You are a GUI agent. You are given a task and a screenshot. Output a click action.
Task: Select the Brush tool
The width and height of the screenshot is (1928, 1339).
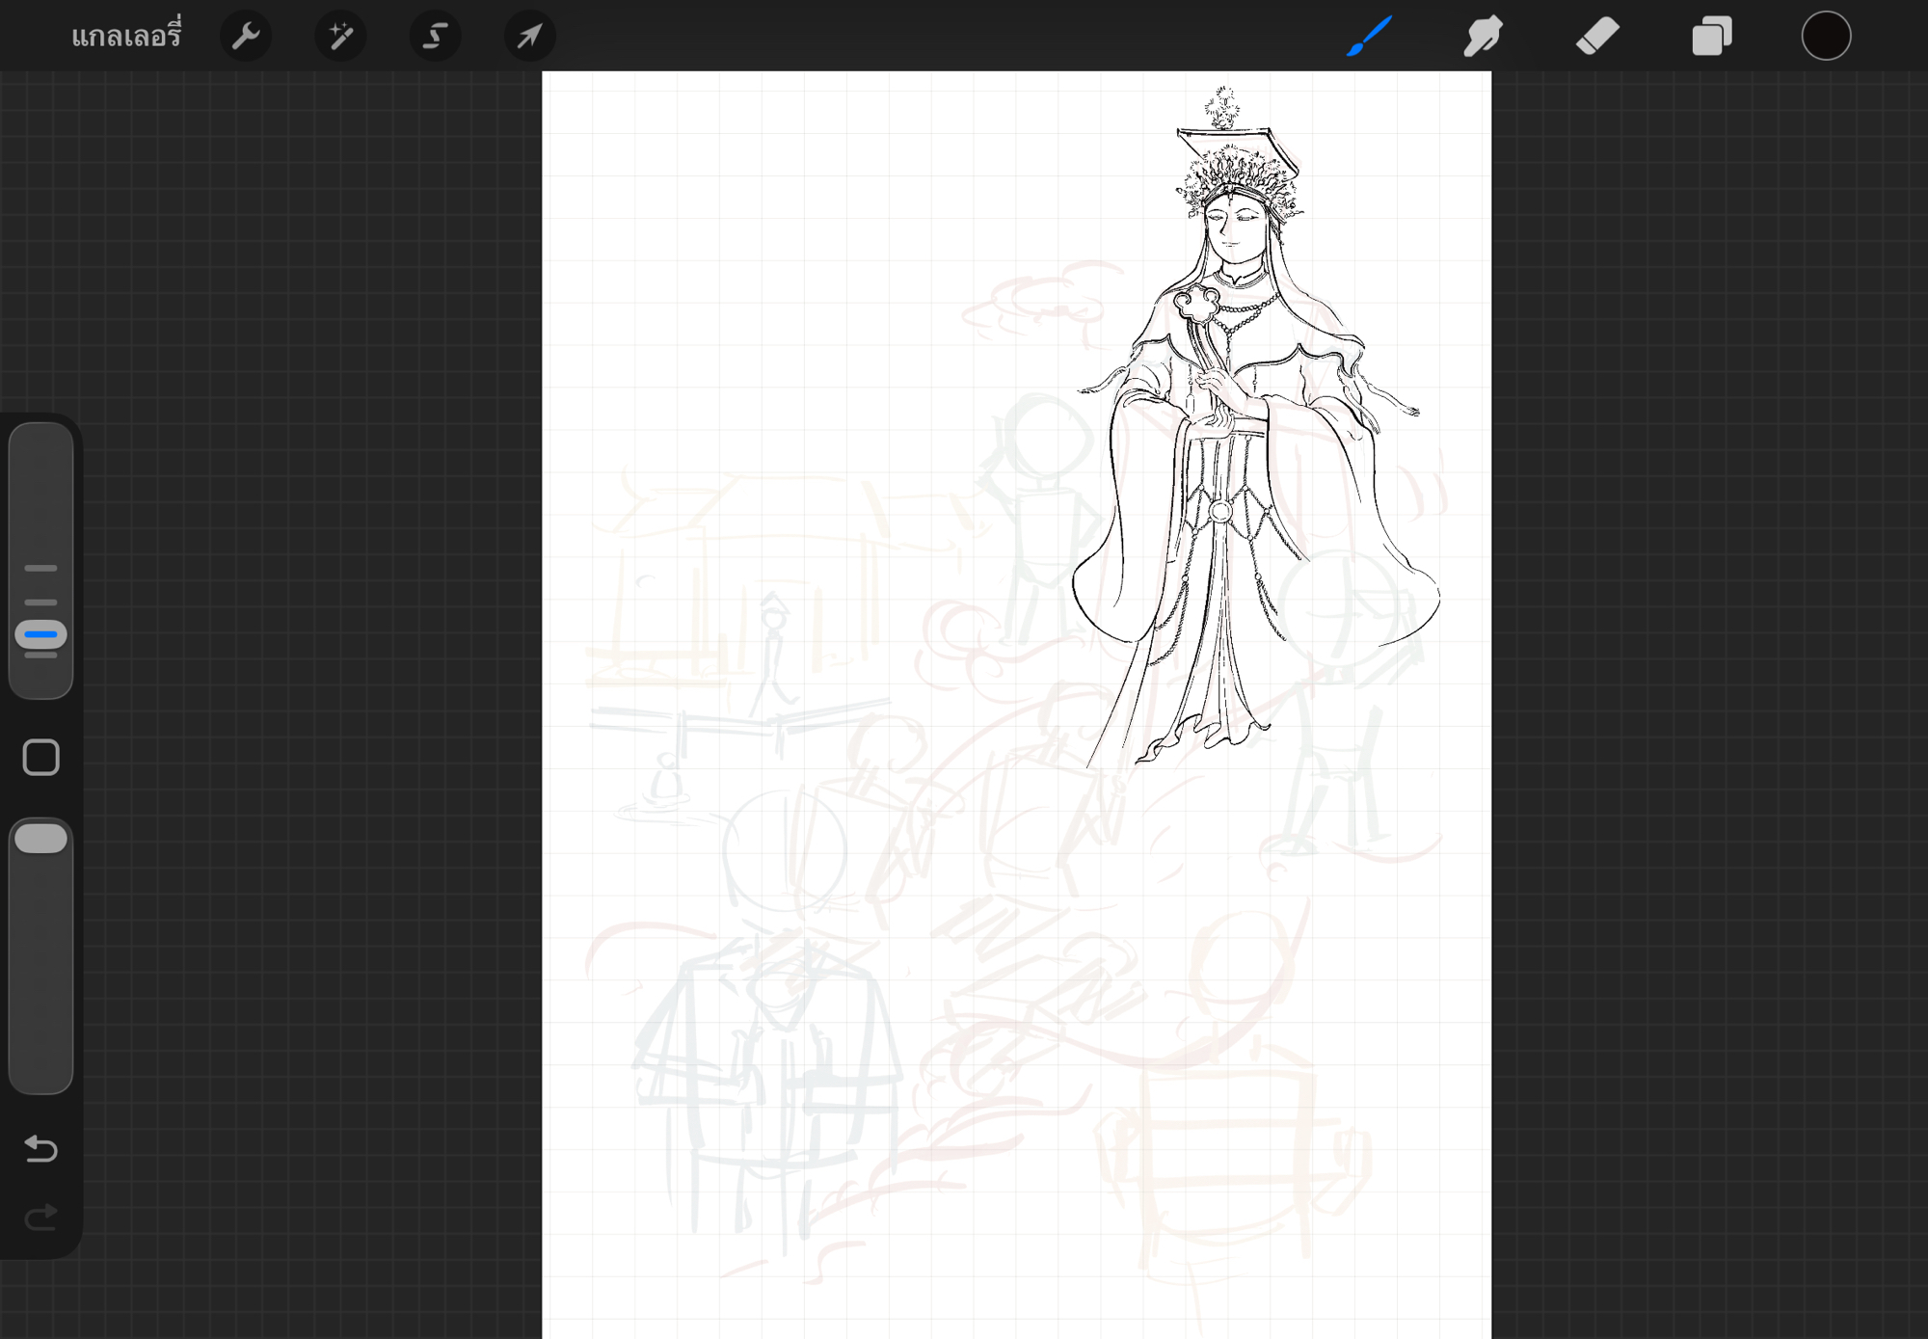click(1369, 37)
